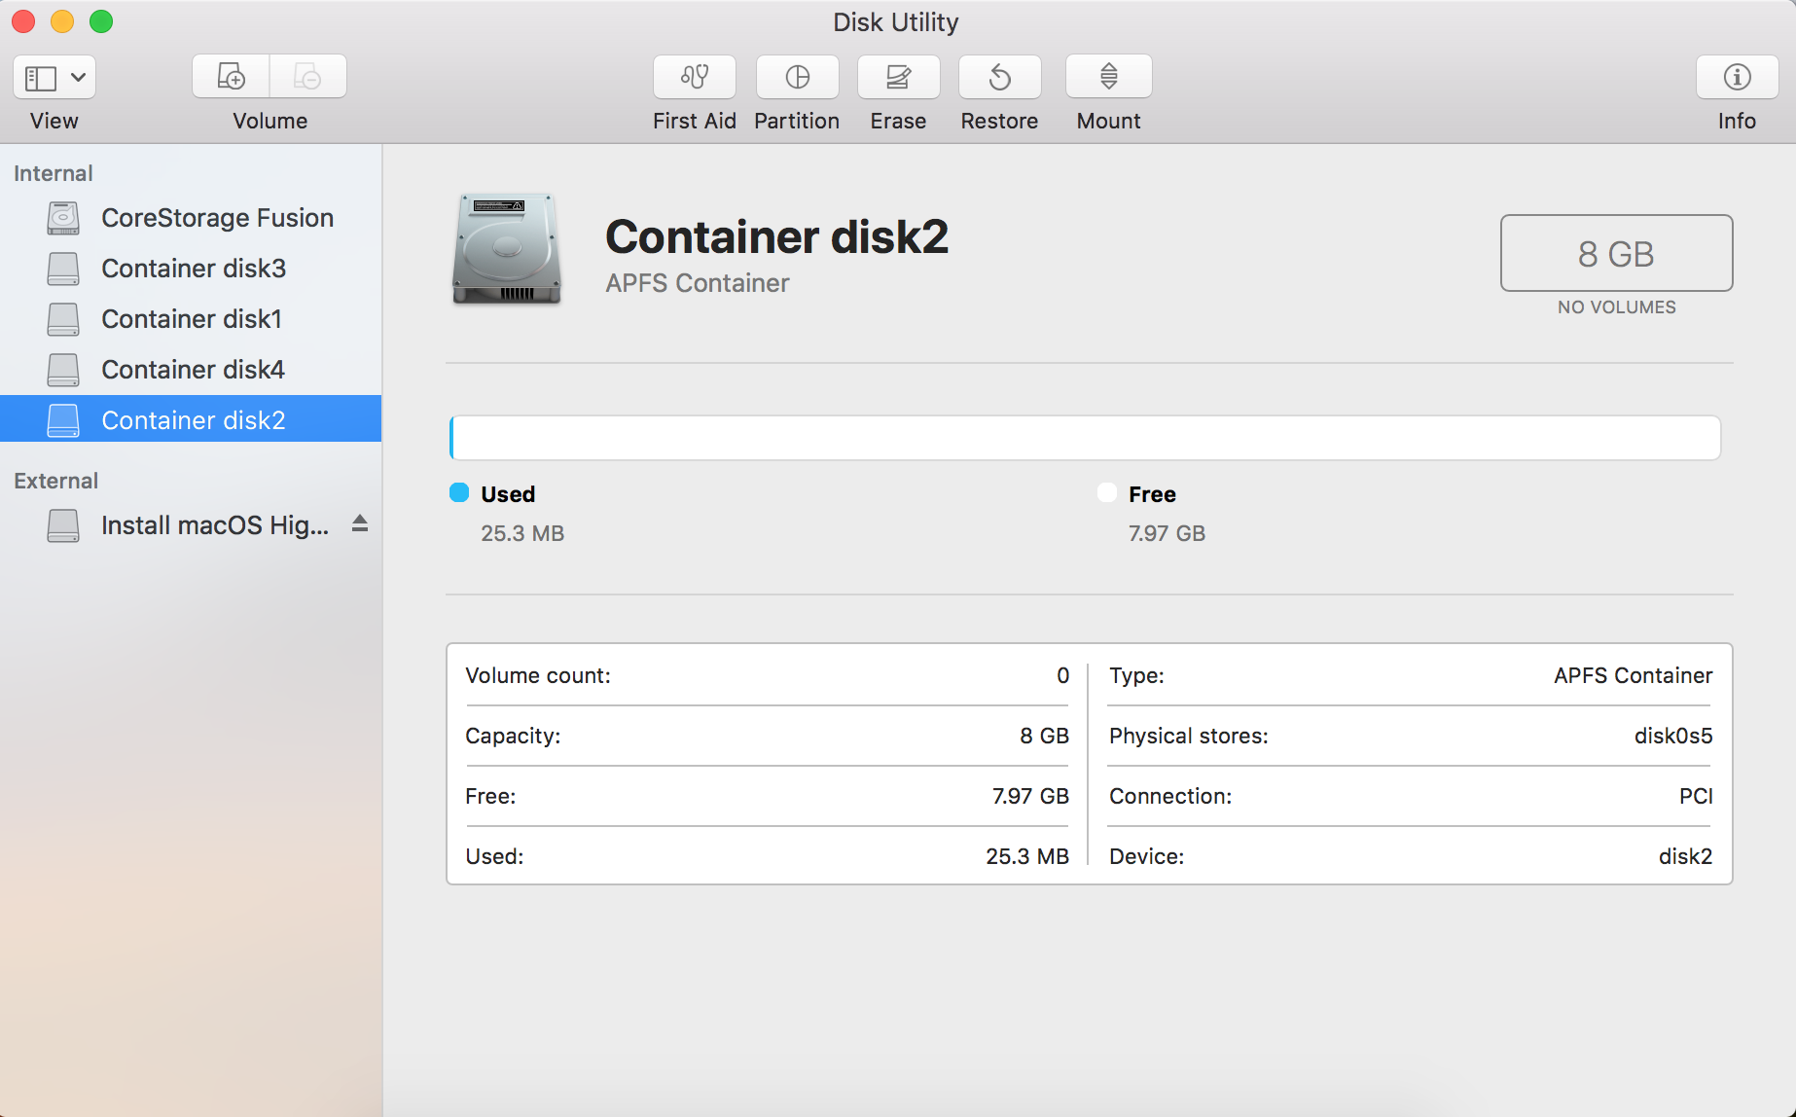
Task: Eject the Install macOS High Sierra disk
Action: (360, 524)
